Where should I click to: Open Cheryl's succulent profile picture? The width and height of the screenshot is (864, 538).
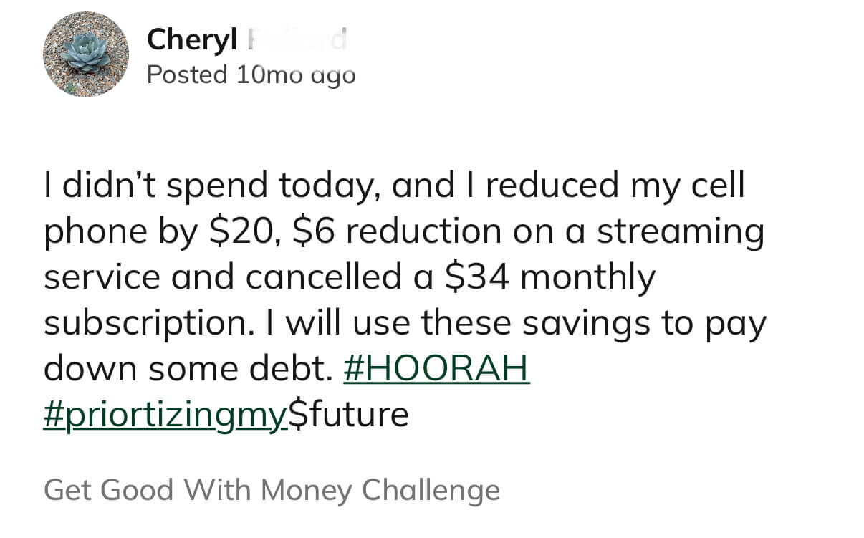coord(85,54)
